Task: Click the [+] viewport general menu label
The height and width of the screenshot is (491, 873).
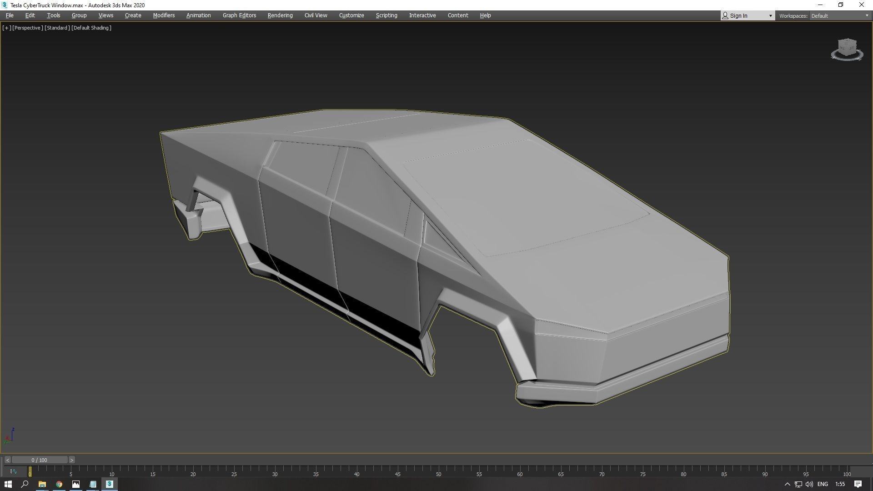Action: [6, 28]
